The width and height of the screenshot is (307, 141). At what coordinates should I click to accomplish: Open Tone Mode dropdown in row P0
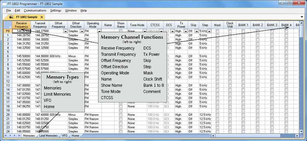(145, 31)
